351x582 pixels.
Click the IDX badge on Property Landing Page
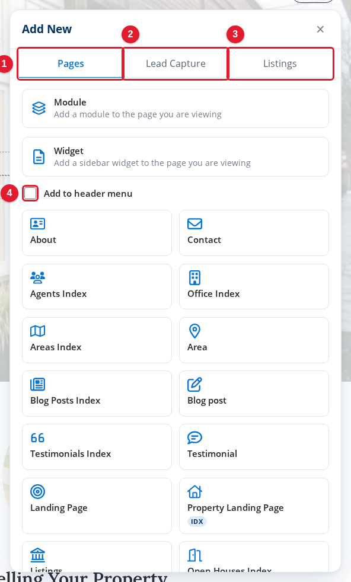coord(197,522)
